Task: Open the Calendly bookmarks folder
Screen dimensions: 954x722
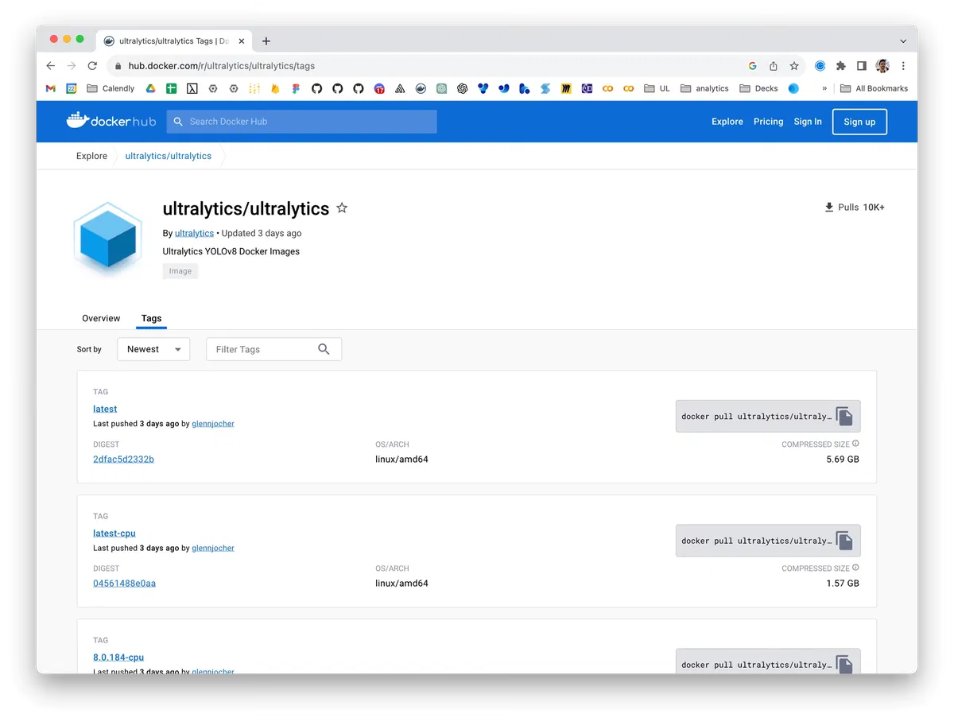Action: tap(111, 88)
